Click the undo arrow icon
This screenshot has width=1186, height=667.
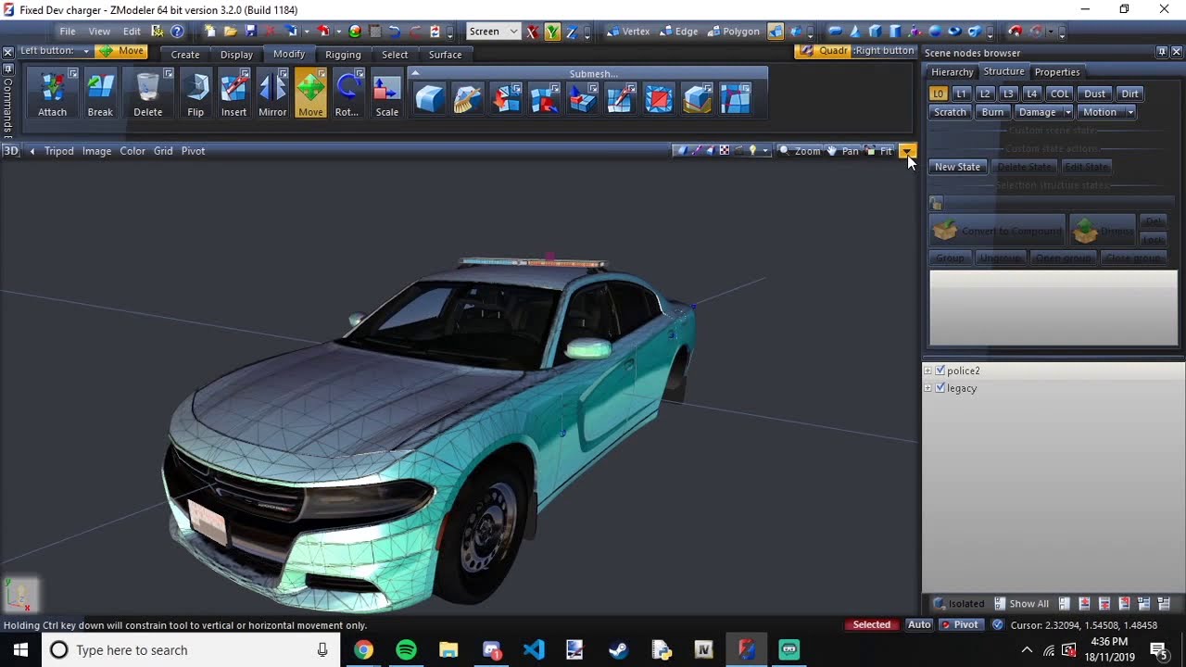coord(394,31)
